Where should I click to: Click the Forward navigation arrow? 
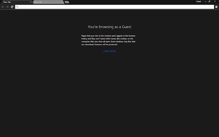pyautogui.click(x=8, y=7)
